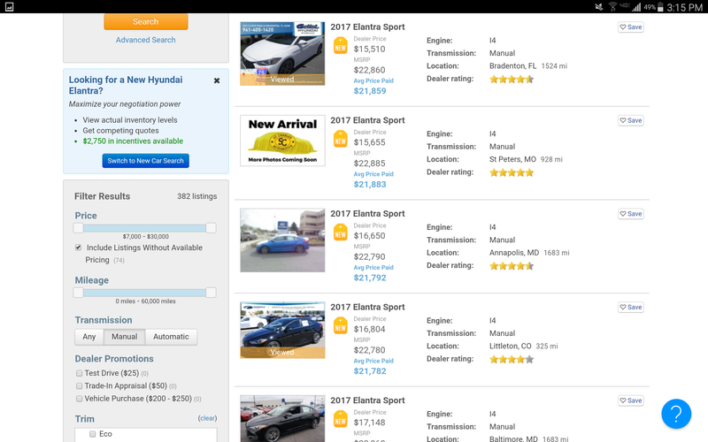The height and width of the screenshot is (442, 708).
Task: Grab the minimum mileage slider handle
Action: coord(78,293)
